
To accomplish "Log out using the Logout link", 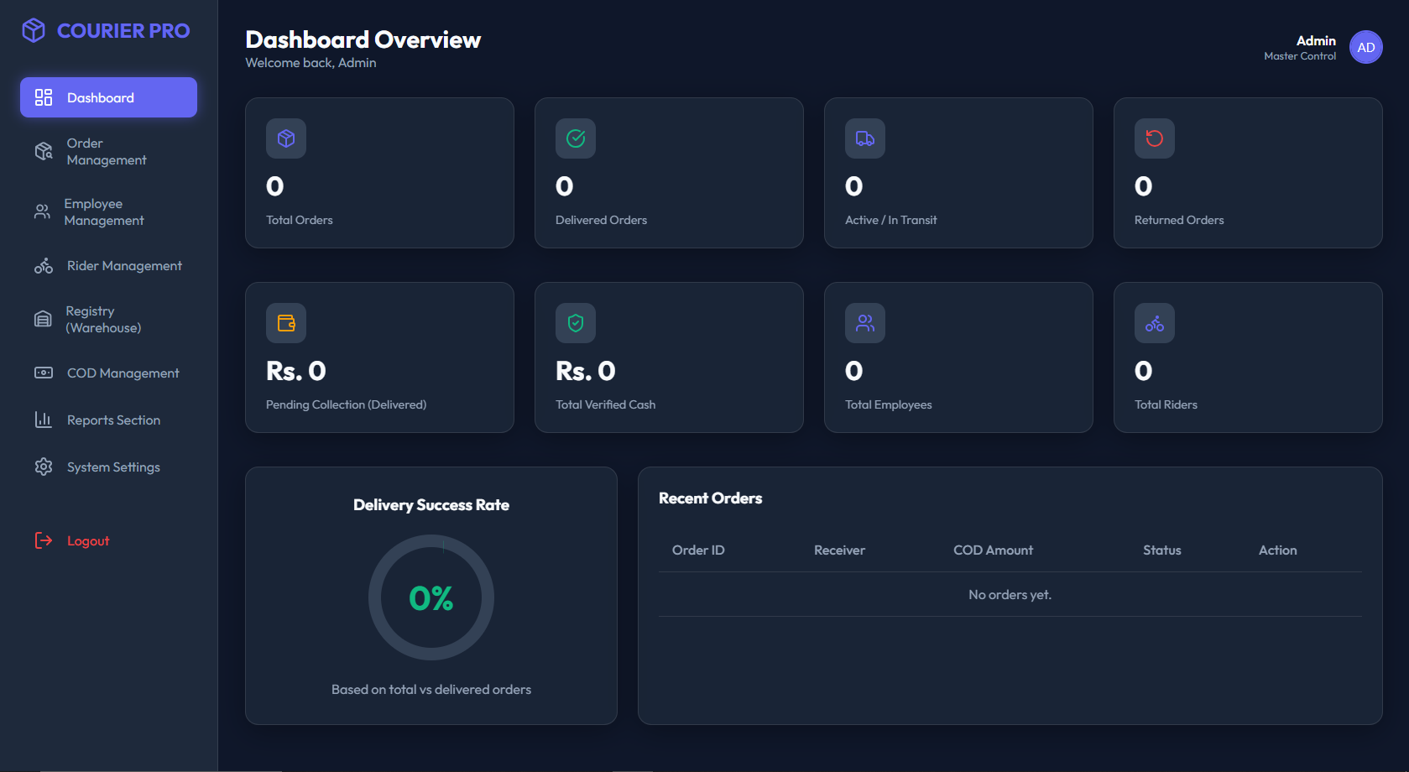I will pyautogui.click(x=87, y=541).
